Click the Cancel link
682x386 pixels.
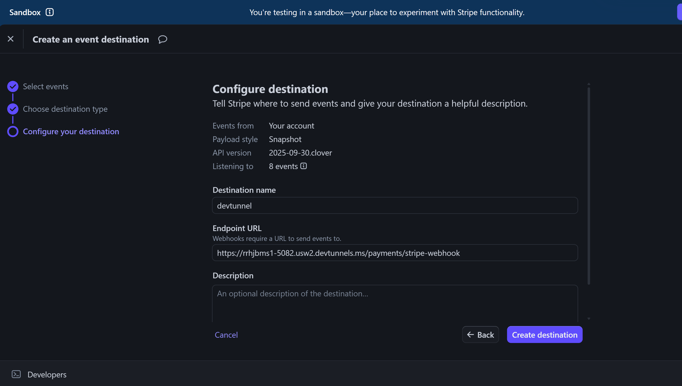[226, 335]
